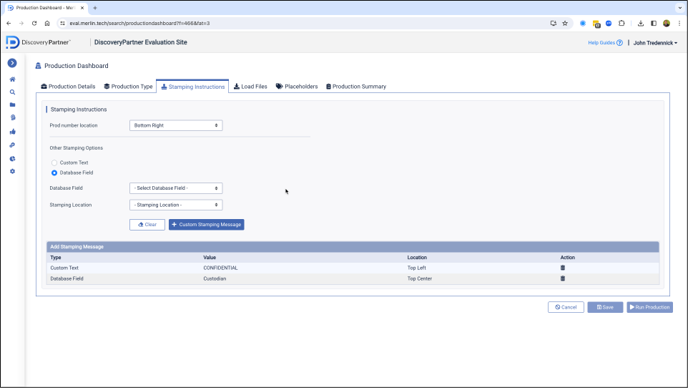688x388 pixels.
Task: Delete the Custodian database field stamping row
Action: click(563, 278)
